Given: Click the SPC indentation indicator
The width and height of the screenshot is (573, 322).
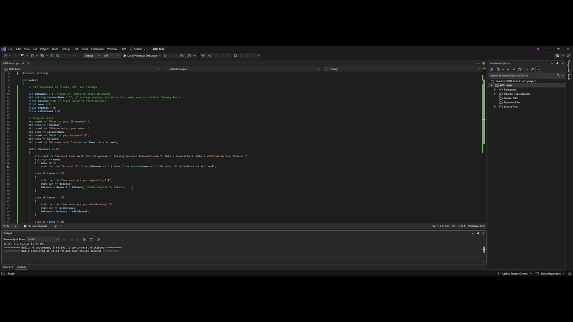Looking at the screenshot, I should tap(454, 226).
